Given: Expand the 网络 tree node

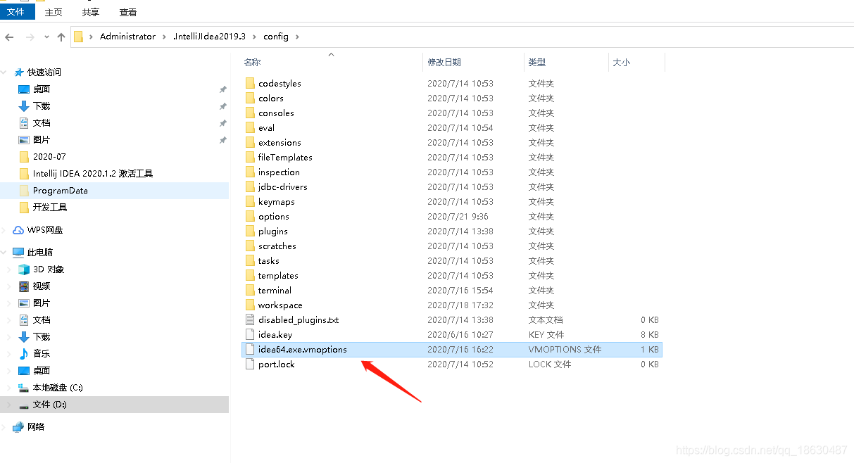Looking at the screenshot, I should [x=5, y=427].
